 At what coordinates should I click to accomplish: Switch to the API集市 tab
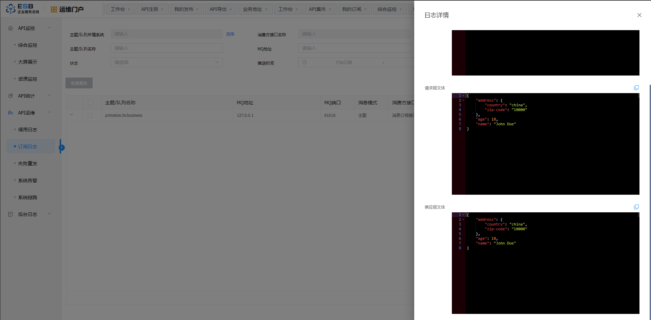pyautogui.click(x=317, y=9)
